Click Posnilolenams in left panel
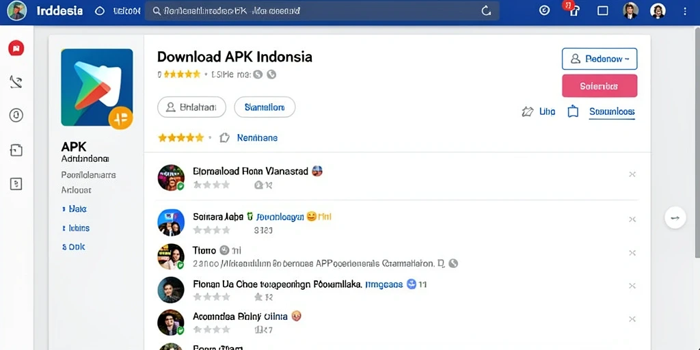The height and width of the screenshot is (350, 700). [88, 175]
